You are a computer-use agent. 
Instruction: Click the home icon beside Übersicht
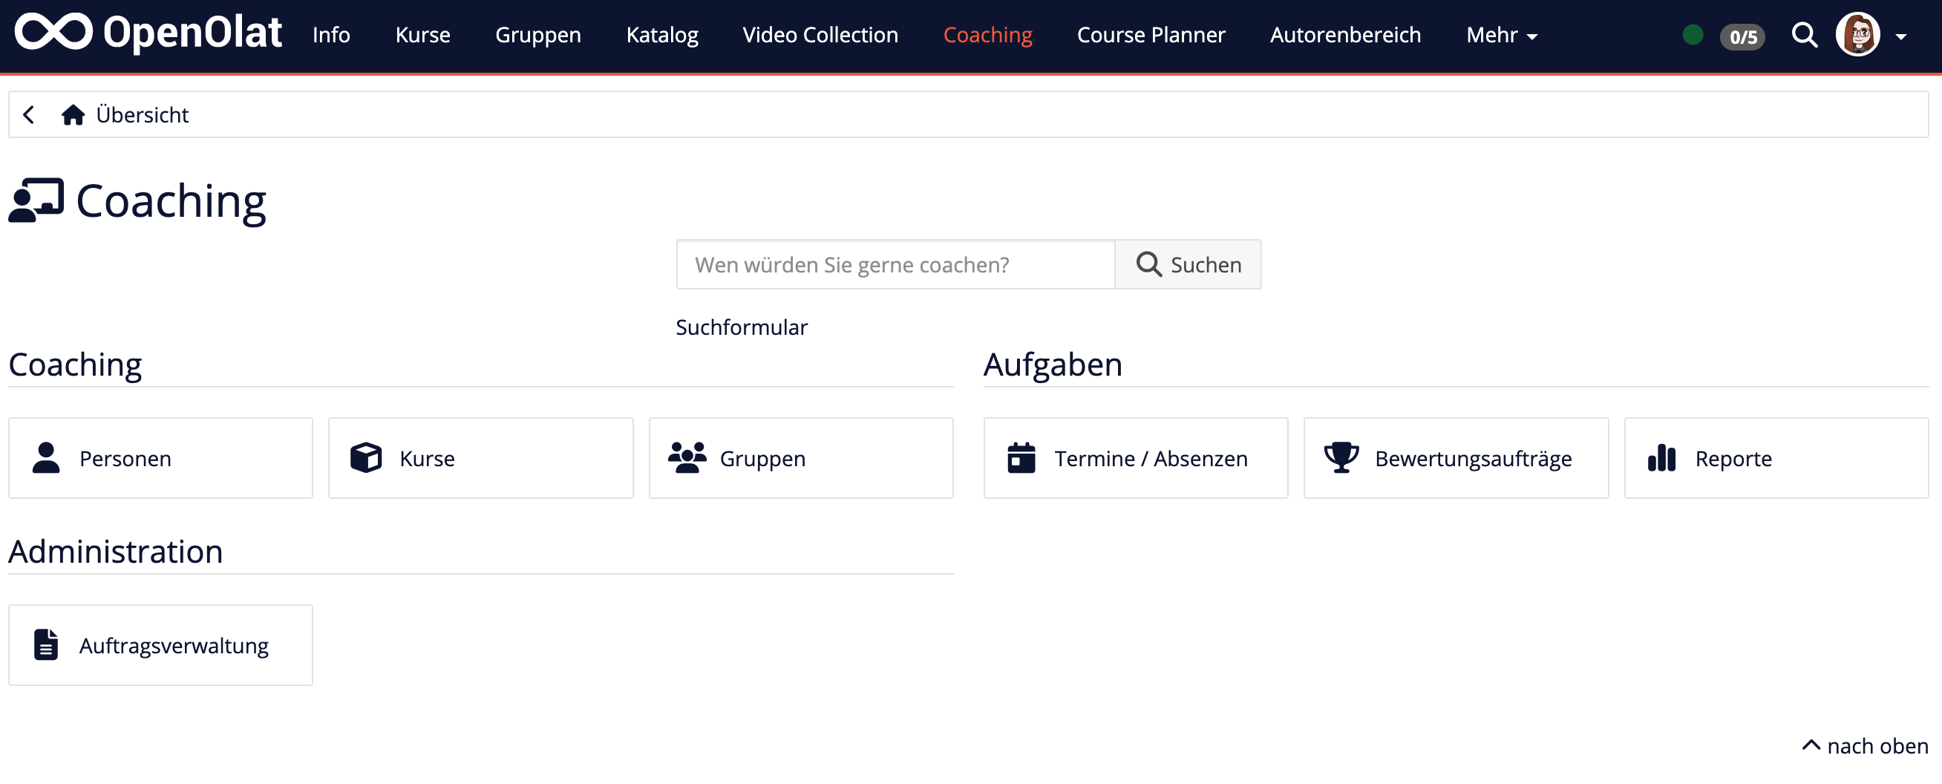(73, 114)
